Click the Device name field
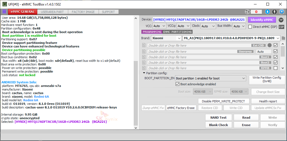This screenshot has width=287, height=141. (x=199, y=20)
